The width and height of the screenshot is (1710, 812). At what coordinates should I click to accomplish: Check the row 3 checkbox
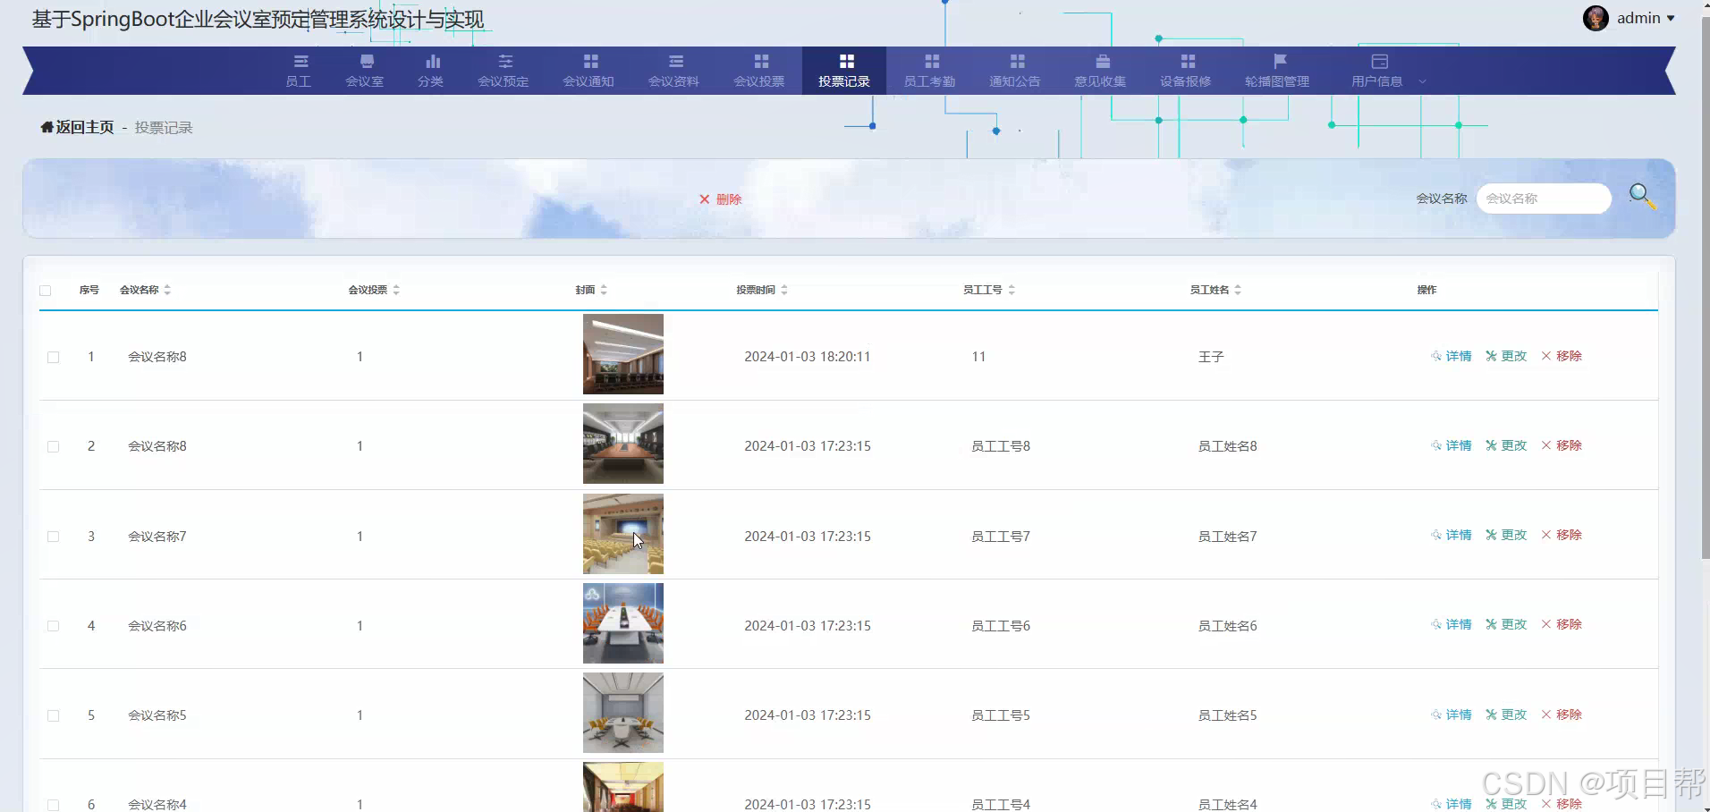pos(54,537)
